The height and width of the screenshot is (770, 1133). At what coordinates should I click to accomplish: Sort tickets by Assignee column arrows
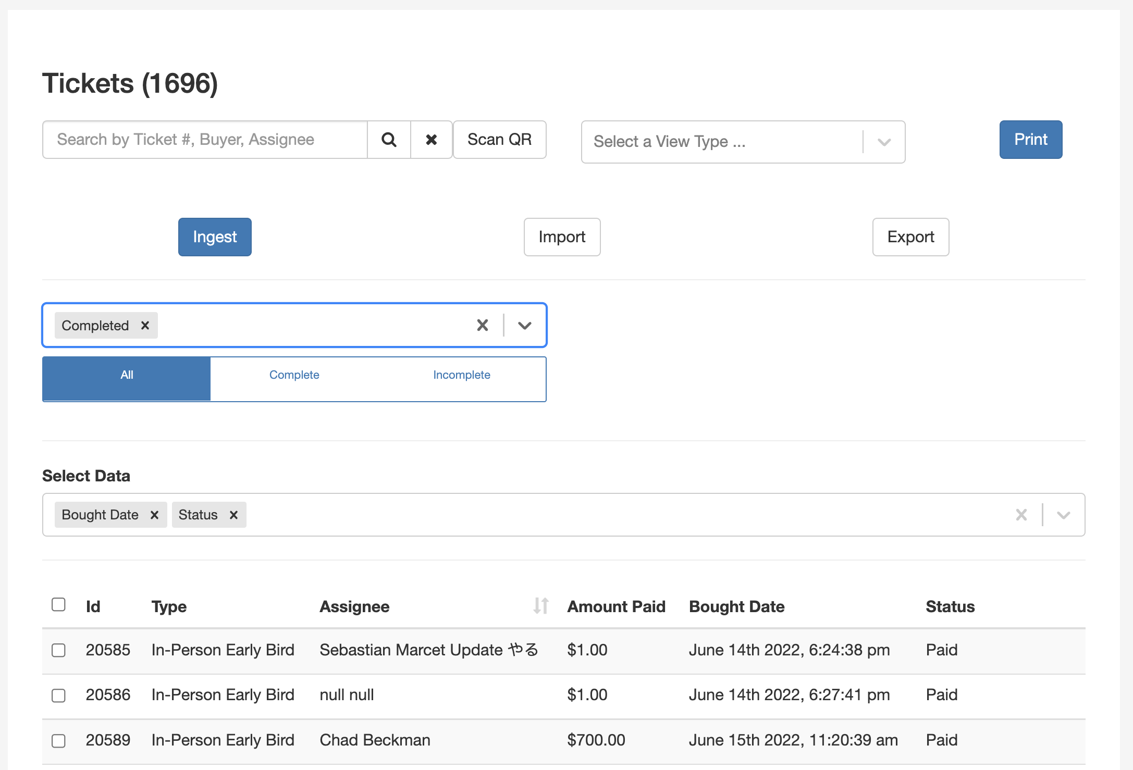click(541, 606)
